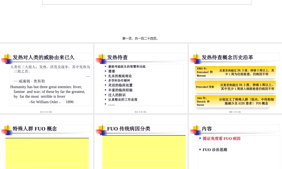
Task: Click the bullet square before "最能考验医生的智慧和功底"
Action: click(x=105, y=66)
